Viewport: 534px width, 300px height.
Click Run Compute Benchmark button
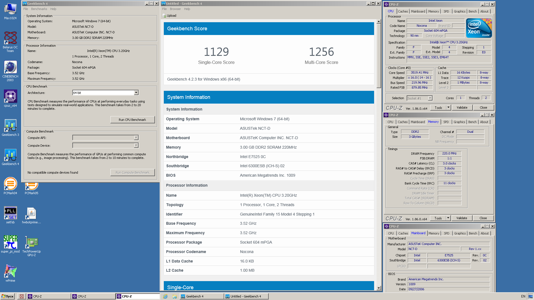click(x=132, y=172)
